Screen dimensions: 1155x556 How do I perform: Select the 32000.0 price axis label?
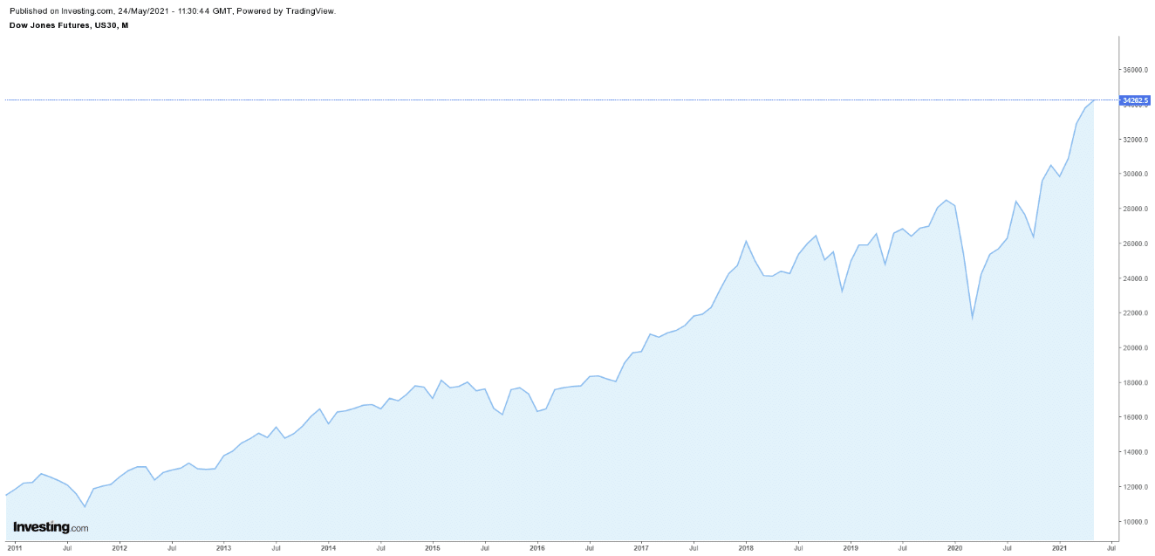click(x=1136, y=140)
